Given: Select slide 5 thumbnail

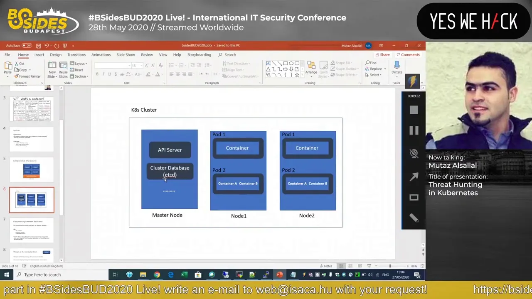Looking at the screenshot, I should 32,169.
